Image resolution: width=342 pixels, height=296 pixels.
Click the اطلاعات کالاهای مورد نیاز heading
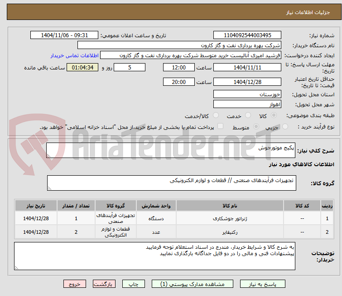[x=301, y=164]
